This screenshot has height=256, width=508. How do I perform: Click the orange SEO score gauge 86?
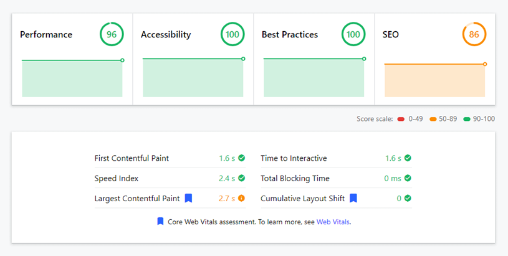474,34
